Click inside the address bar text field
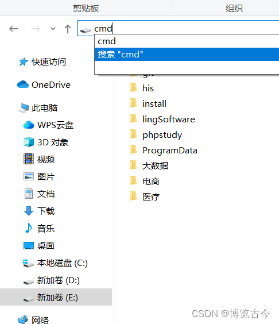 [178, 28]
